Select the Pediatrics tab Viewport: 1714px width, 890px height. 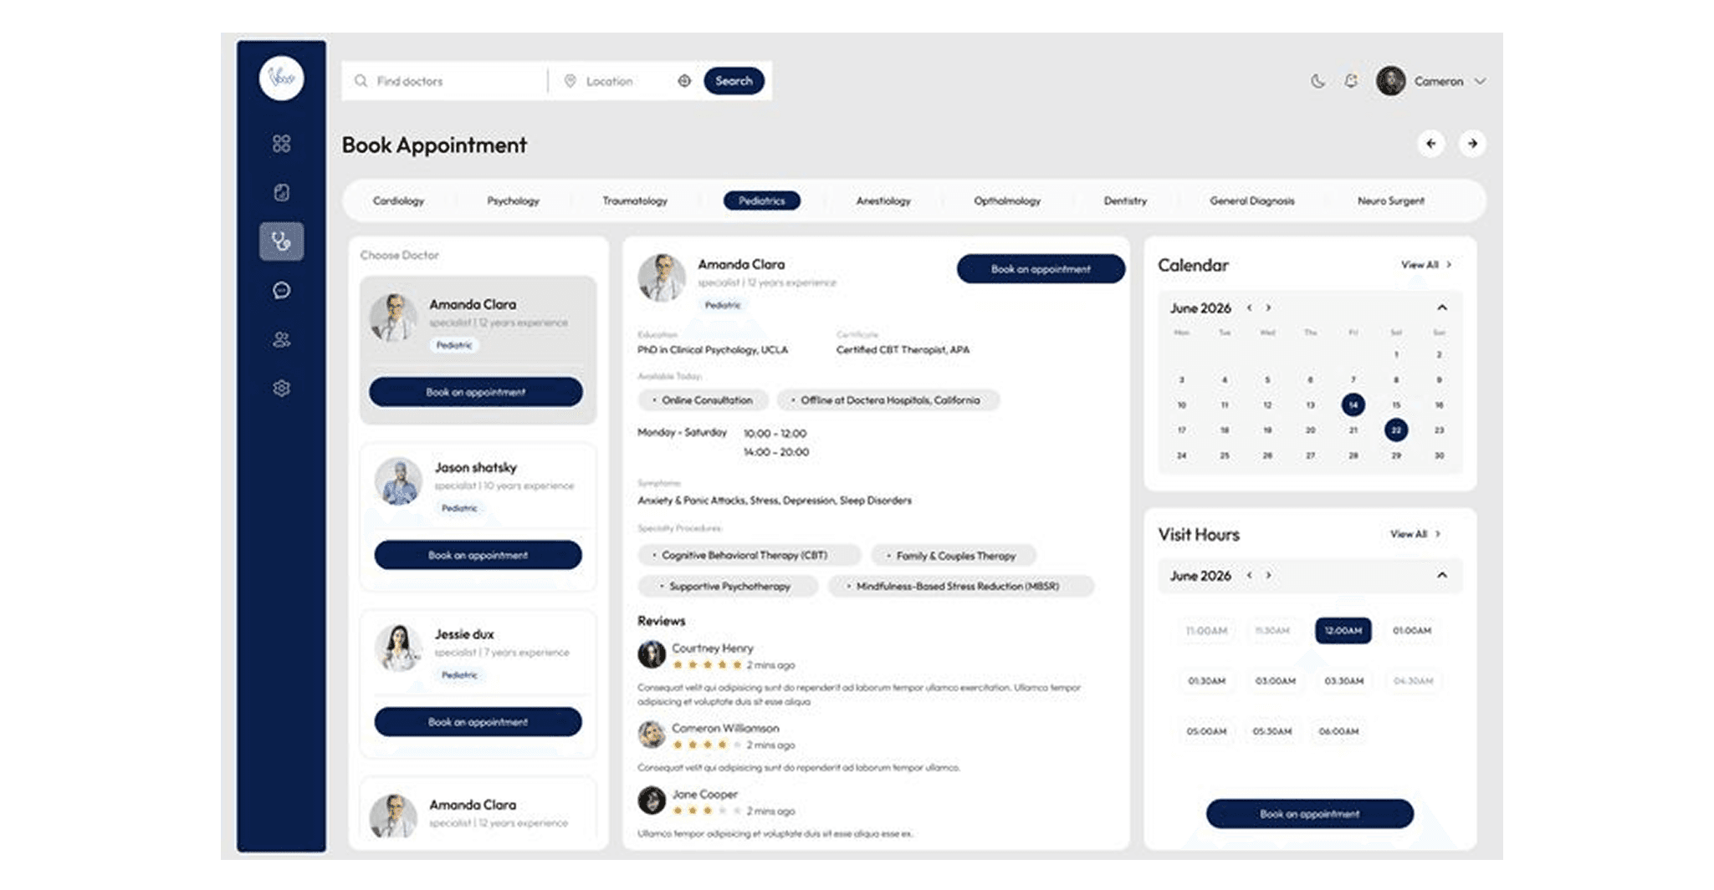[762, 201]
